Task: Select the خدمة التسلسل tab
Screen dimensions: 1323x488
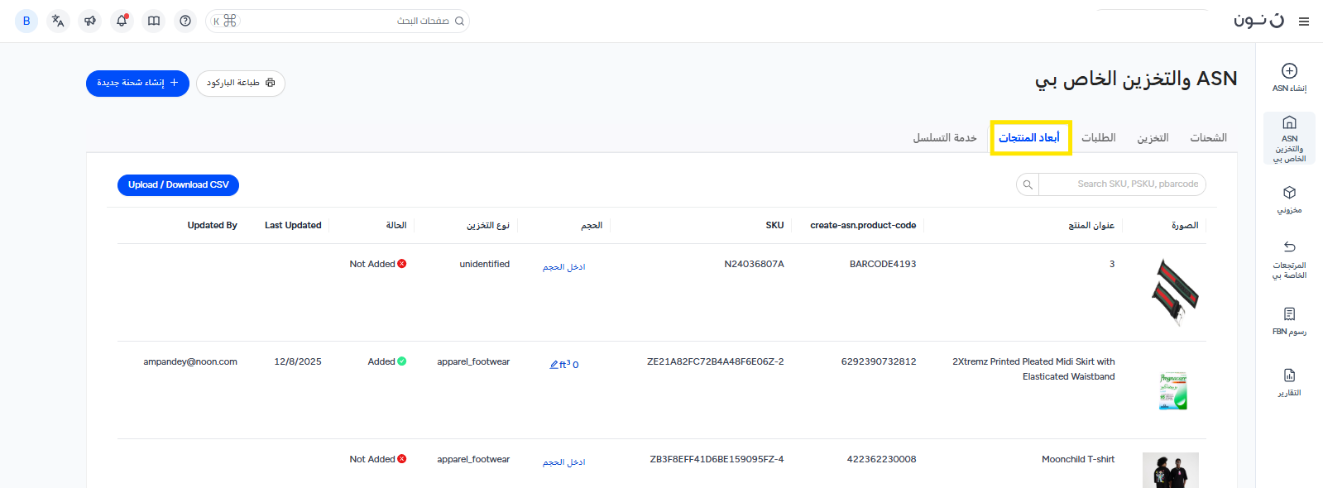Action: (945, 138)
